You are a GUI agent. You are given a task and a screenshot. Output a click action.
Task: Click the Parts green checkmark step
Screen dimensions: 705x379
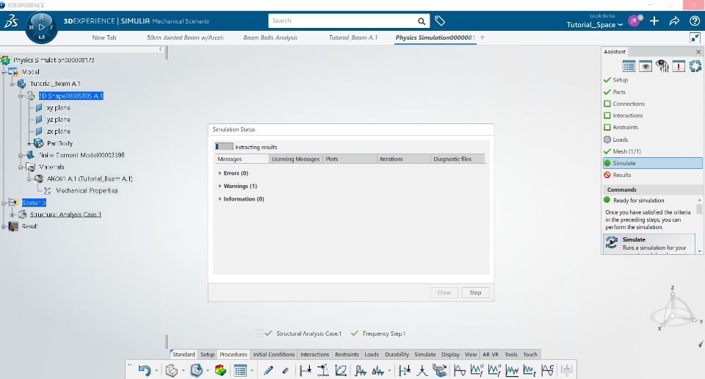[x=615, y=92]
